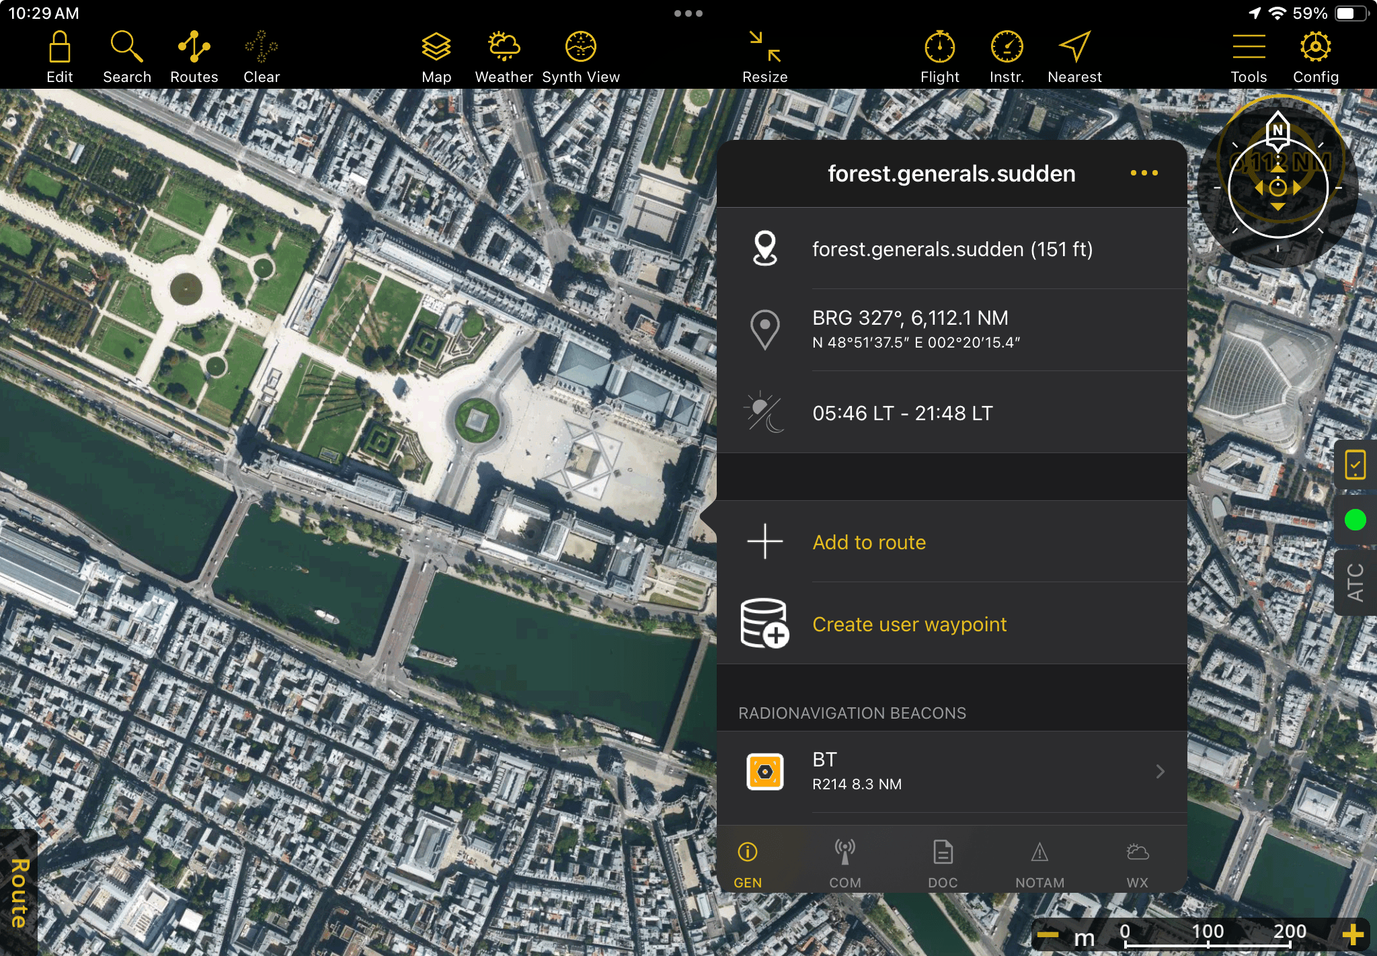Image resolution: width=1377 pixels, height=956 pixels.
Task: Clear the current route
Action: tap(262, 57)
